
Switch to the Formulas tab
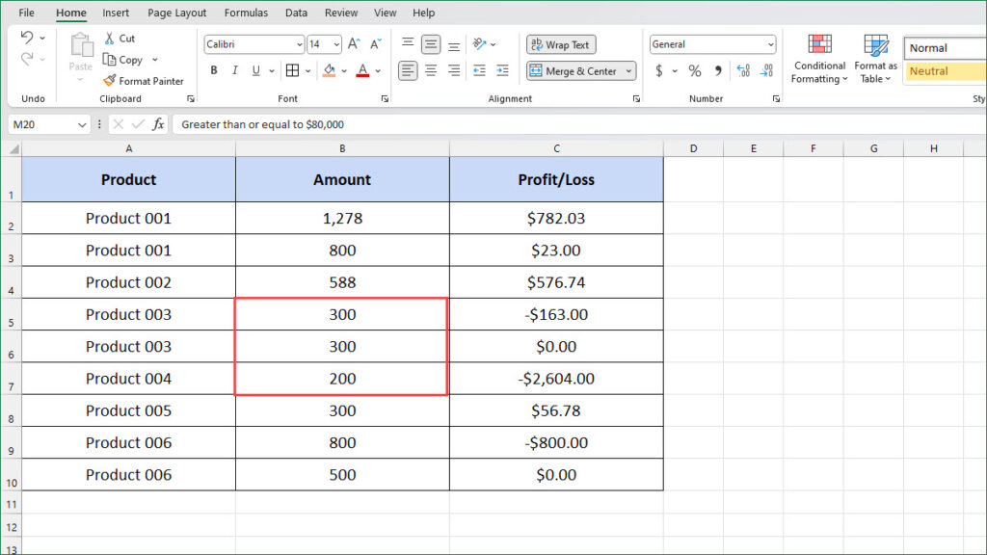tap(246, 13)
